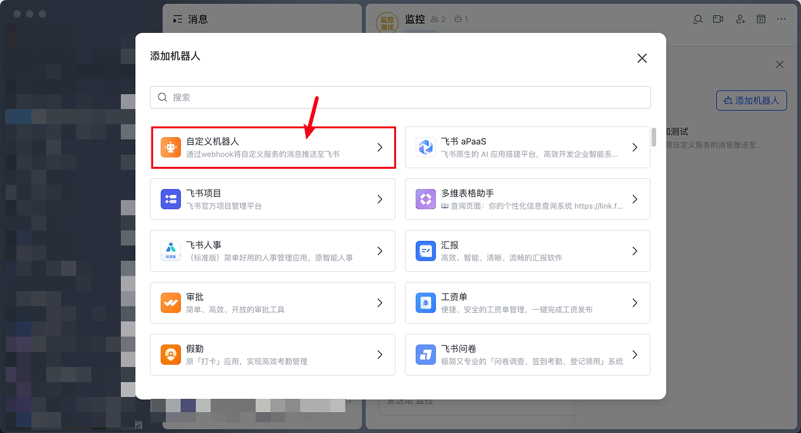
Task: Click the 飞书 aPaaS app icon
Action: [x=425, y=147]
